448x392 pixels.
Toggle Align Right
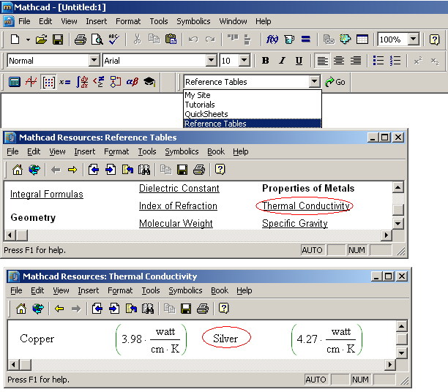point(356,61)
